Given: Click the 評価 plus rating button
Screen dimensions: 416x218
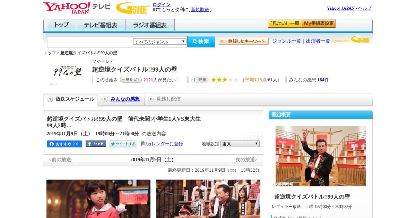Looking at the screenshot, I should pos(200,80).
